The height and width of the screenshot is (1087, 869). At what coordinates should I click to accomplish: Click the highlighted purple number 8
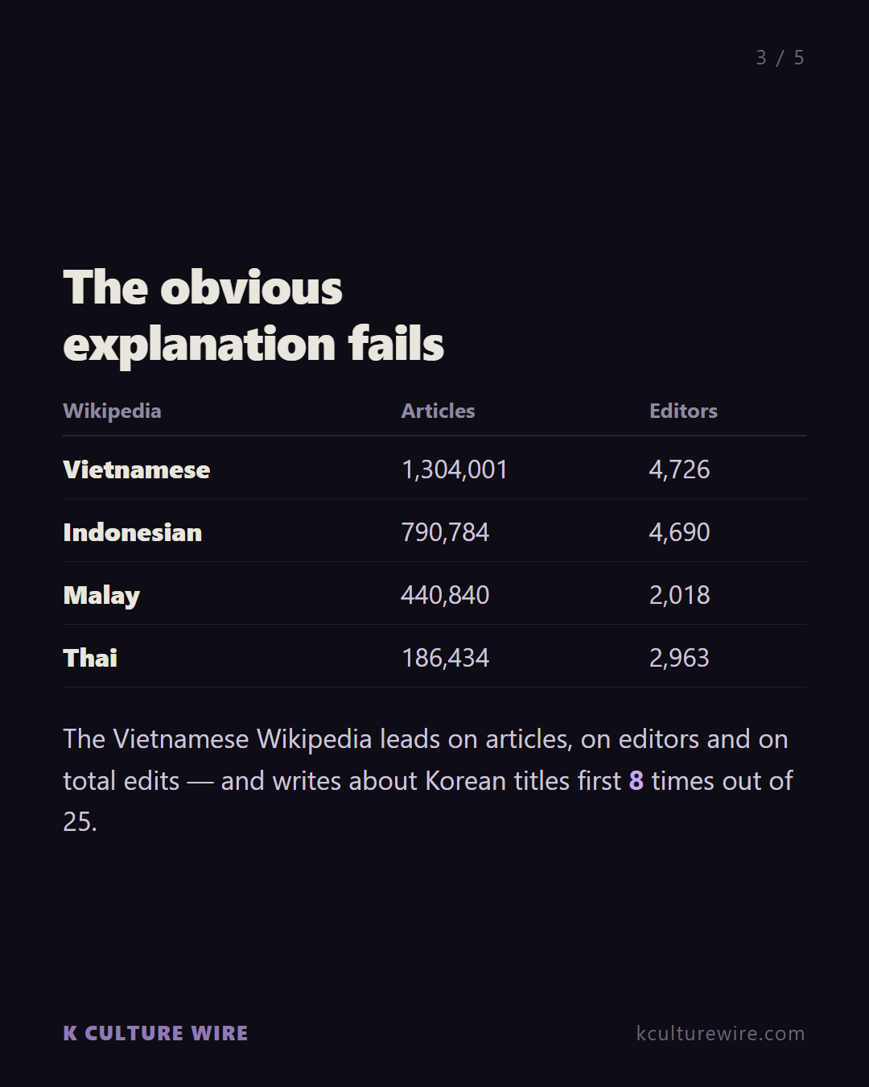point(636,780)
